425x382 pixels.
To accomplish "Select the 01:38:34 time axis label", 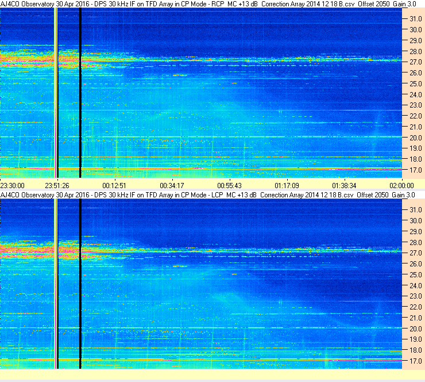I will (344, 186).
